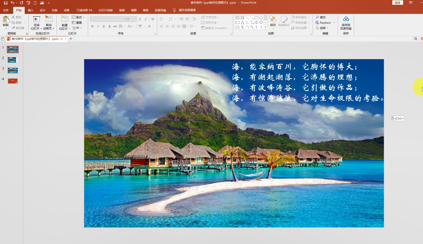
Task: Convert text with 转换为 SmartArt
Action: pos(215,28)
